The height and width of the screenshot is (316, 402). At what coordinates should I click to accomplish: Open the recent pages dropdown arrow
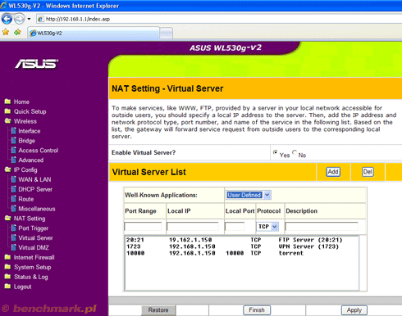tap(29, 19)
